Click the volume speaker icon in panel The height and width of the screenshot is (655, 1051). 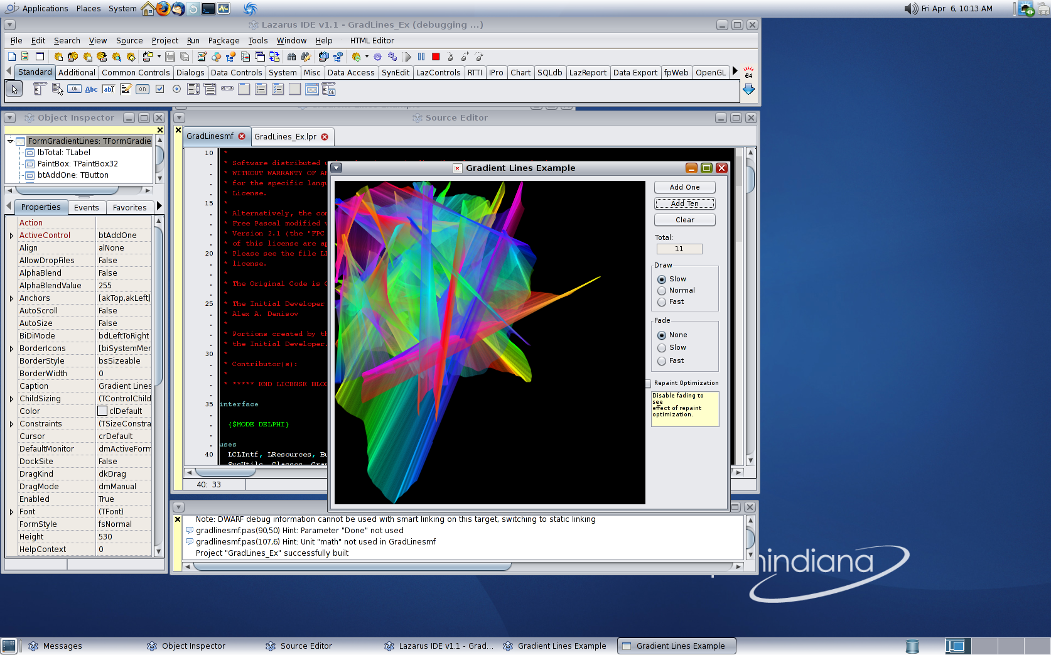(x=910, y=9)
